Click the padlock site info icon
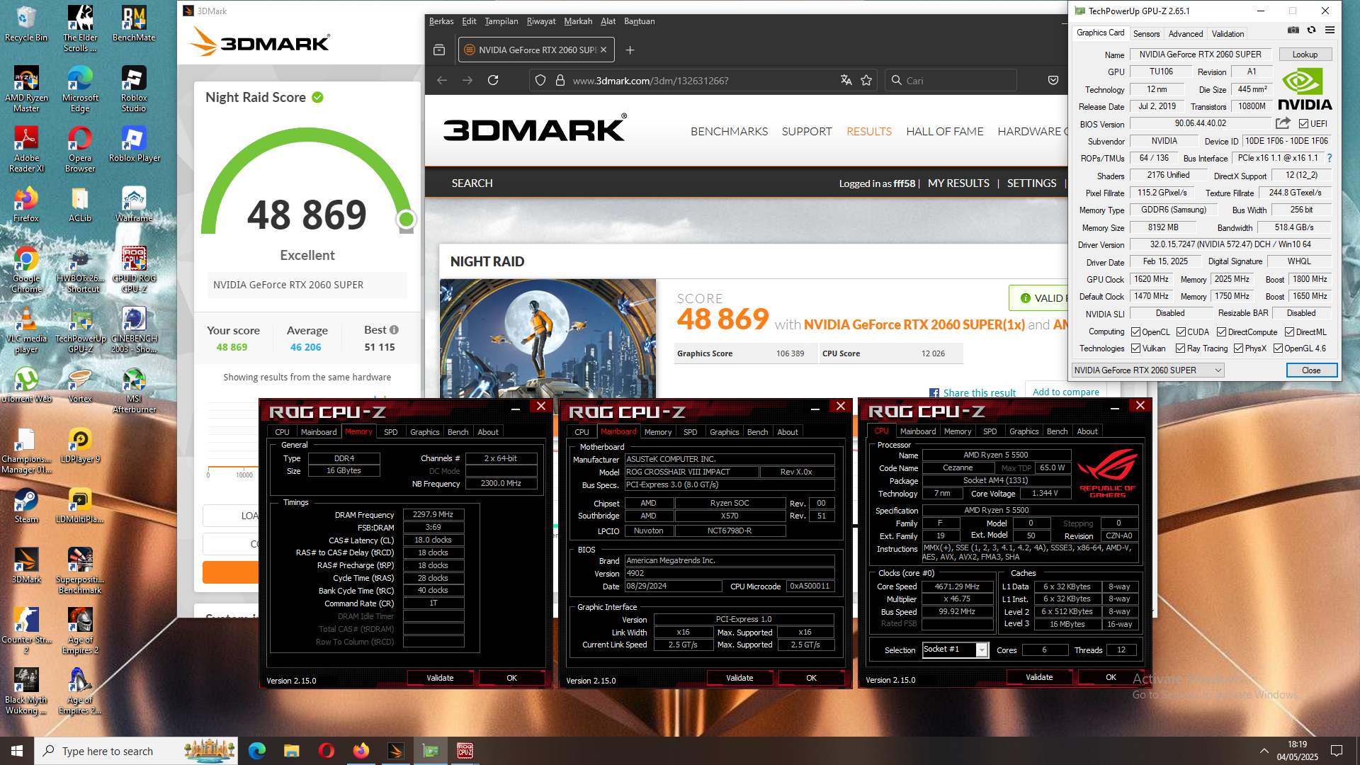This screenshot has width=1360, height=765. click(x=560, y=81)
